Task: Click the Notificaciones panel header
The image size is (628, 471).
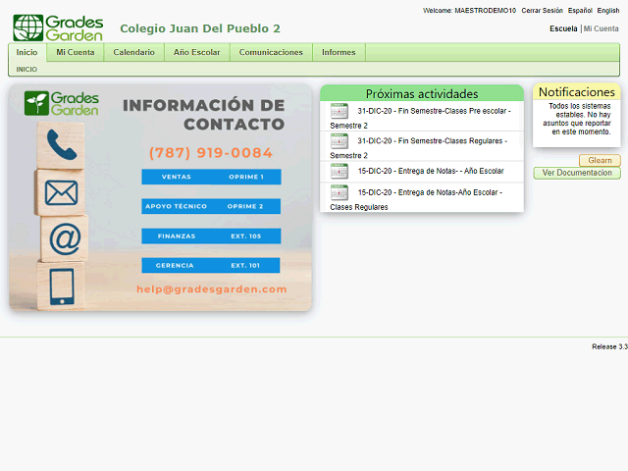Action: (x=577, y=92)
